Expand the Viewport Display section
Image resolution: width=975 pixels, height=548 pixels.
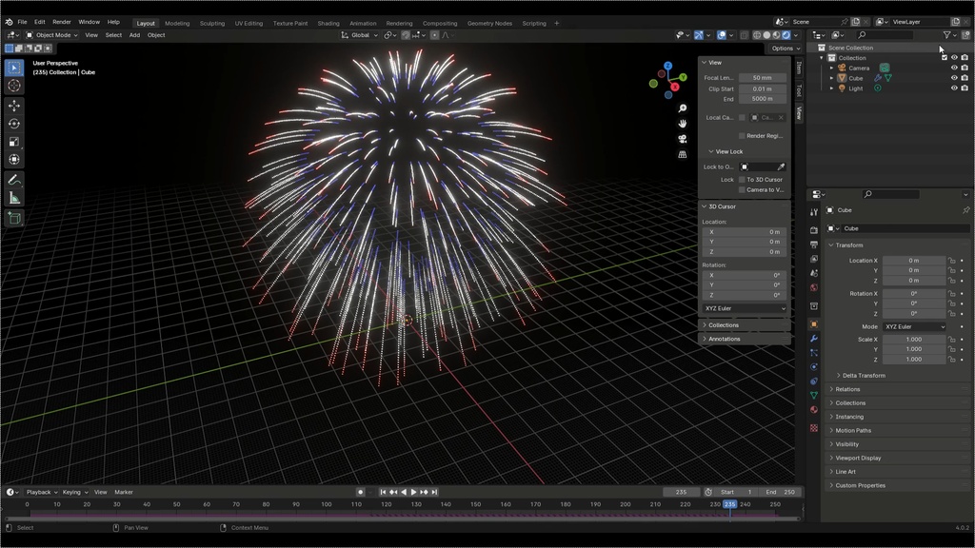pos(858,458)
